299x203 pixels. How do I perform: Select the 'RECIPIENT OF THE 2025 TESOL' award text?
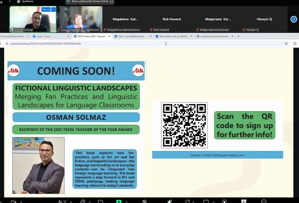[x=76, y=130]
